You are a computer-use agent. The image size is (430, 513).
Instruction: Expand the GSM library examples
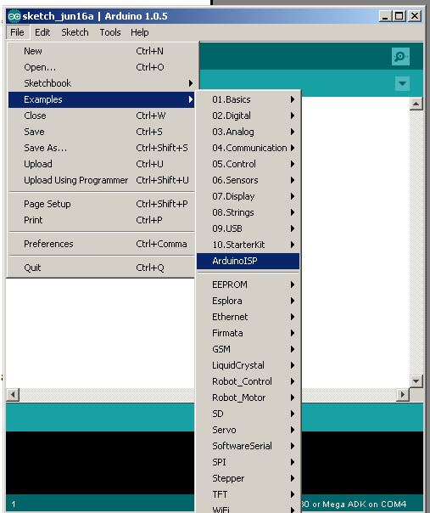click(248, 349)
